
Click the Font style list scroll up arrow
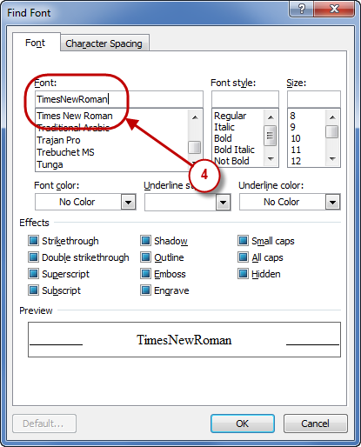point(271,117)
